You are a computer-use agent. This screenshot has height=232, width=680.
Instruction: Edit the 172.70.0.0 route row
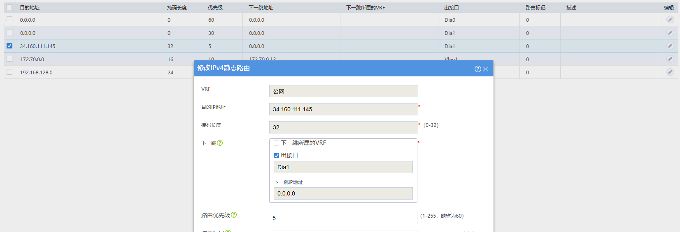point(670,59)
